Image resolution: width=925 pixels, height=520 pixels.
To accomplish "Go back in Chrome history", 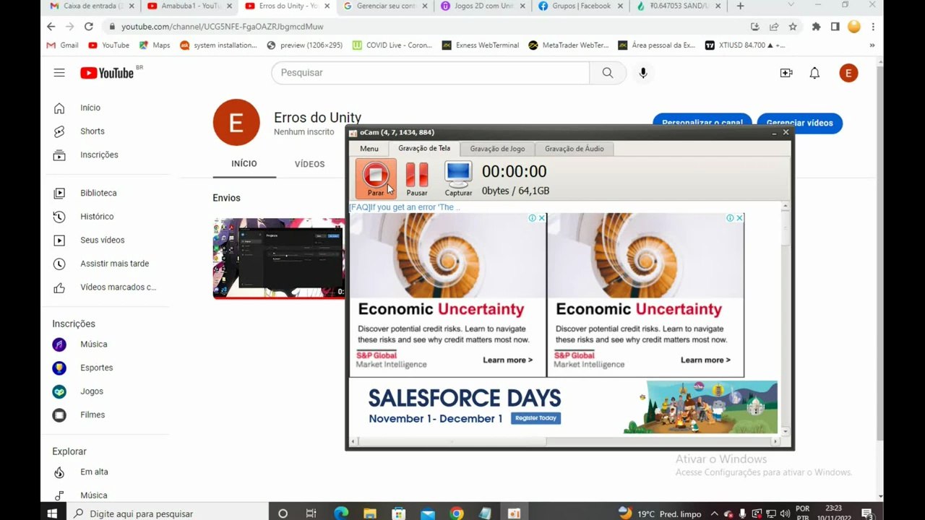I will [51, 27].
